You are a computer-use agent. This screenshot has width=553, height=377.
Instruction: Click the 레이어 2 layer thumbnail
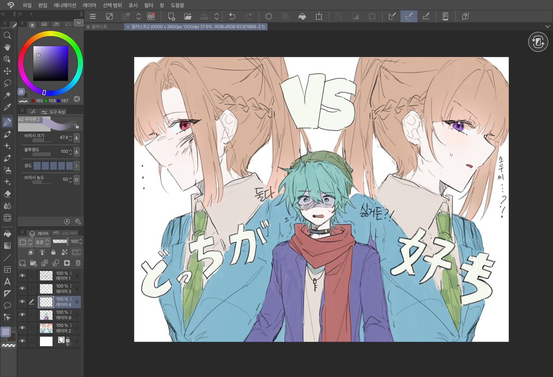click(45, 329)
